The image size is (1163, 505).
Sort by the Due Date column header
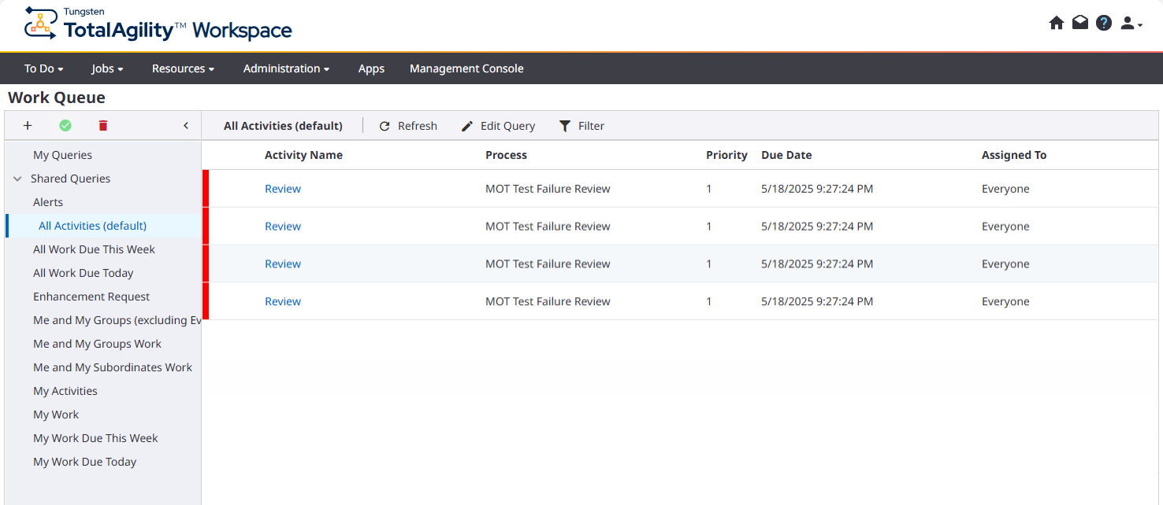(x=786, y=155)
